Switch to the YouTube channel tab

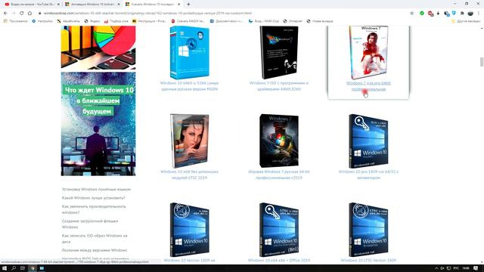pos(32,5)
